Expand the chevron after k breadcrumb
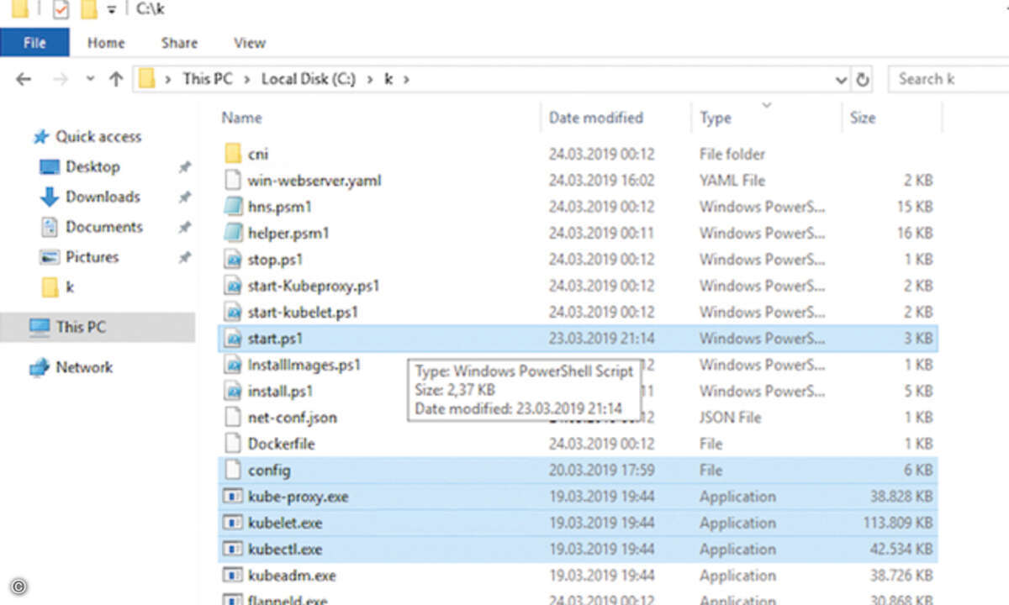The width and height of the screenshot is (1009, 605). click(407, 79)
